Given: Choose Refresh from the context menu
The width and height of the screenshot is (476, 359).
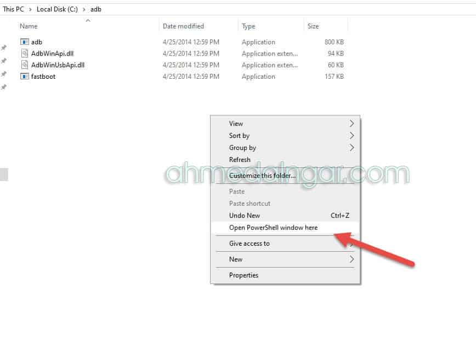Looking at the screenshot, I should pyautogui.click(x=285, y=160).
